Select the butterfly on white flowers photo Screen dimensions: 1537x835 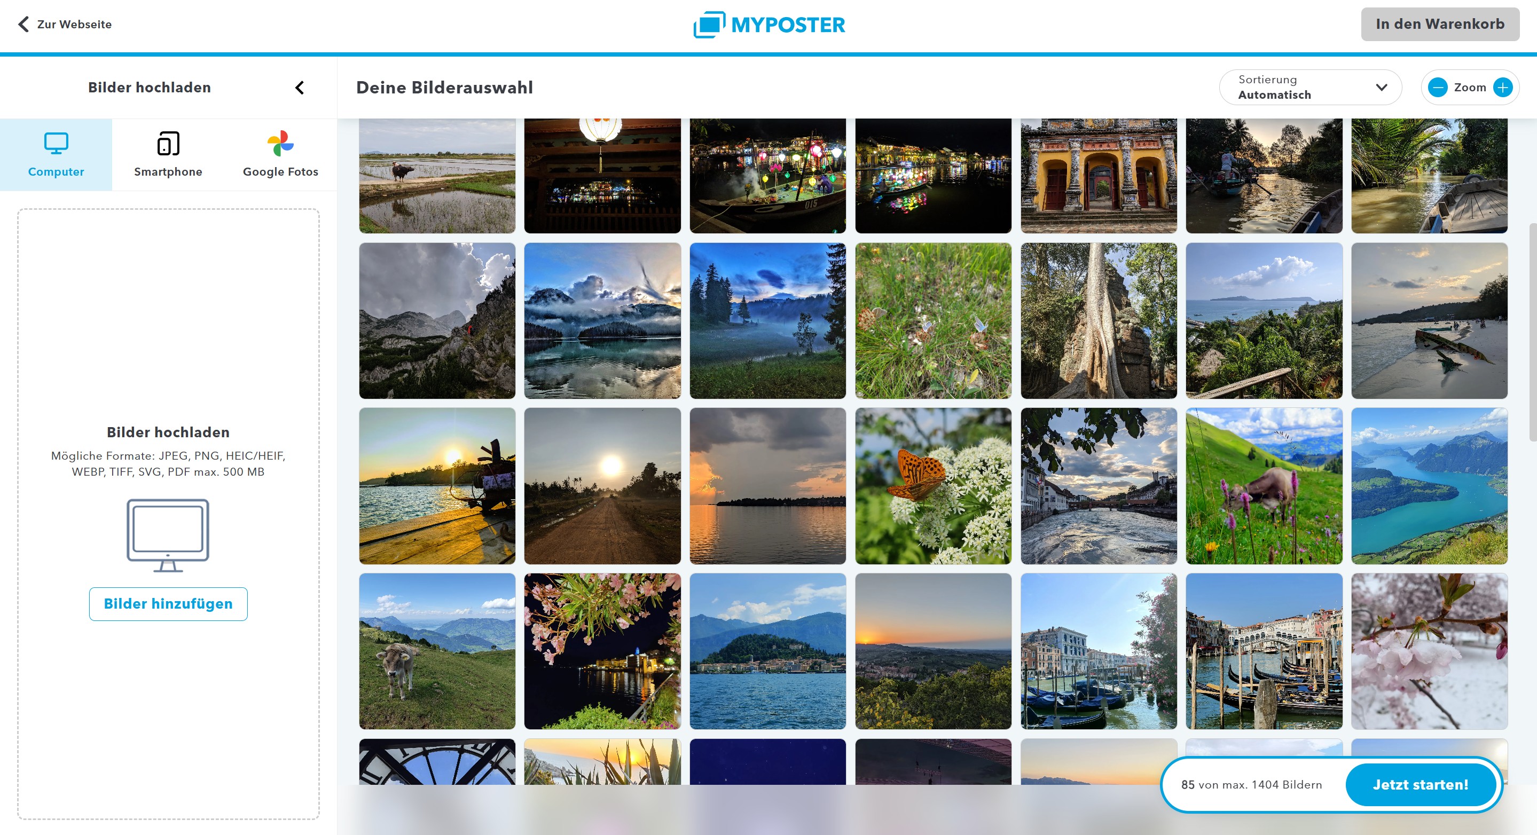coord(933,486)
